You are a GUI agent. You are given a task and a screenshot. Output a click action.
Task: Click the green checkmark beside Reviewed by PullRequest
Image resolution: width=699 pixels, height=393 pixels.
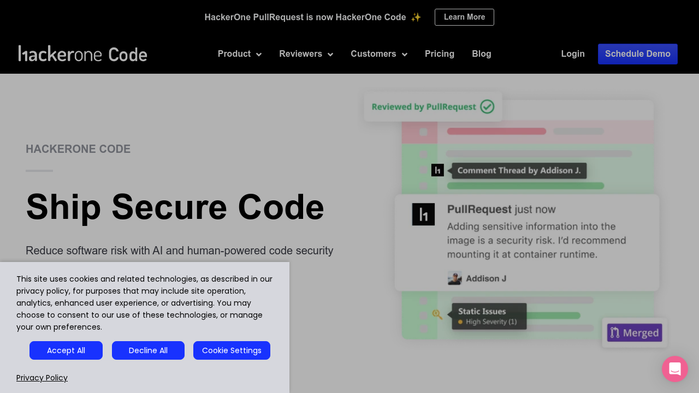click(487, 106)
